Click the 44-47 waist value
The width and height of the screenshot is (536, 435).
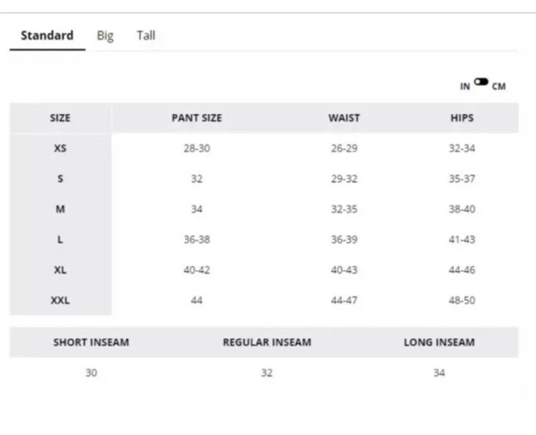(344, 300)
